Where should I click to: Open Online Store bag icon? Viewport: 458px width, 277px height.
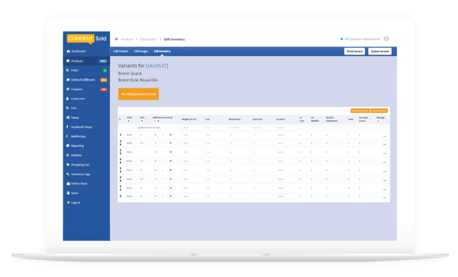(68, 183)
